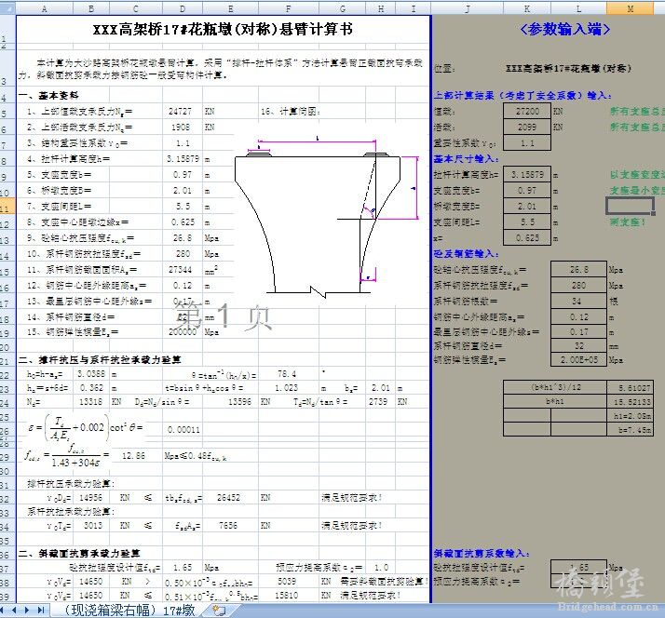The height and width of the screenshot is (618, 665).
Task: Select column F header
Action: pos(288,8)
